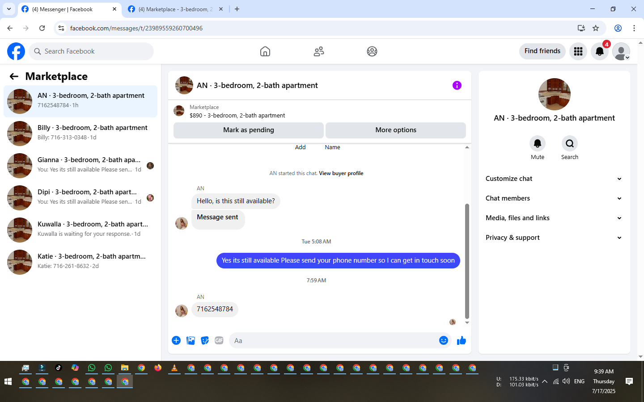Open the Windows Start menu

[8, 381]
